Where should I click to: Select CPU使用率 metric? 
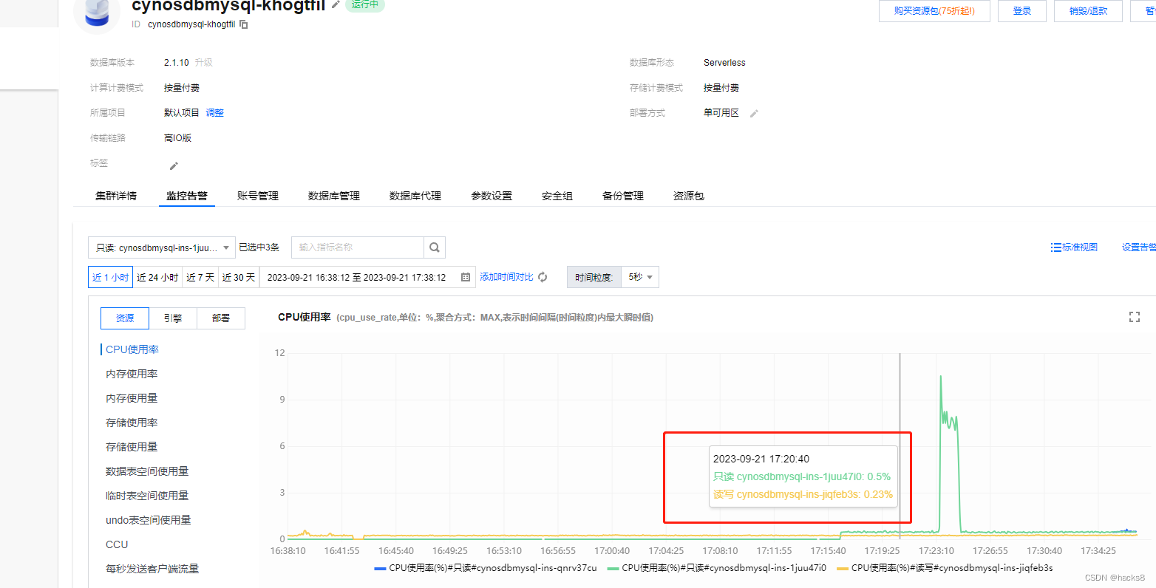click(x=132, y=349)
